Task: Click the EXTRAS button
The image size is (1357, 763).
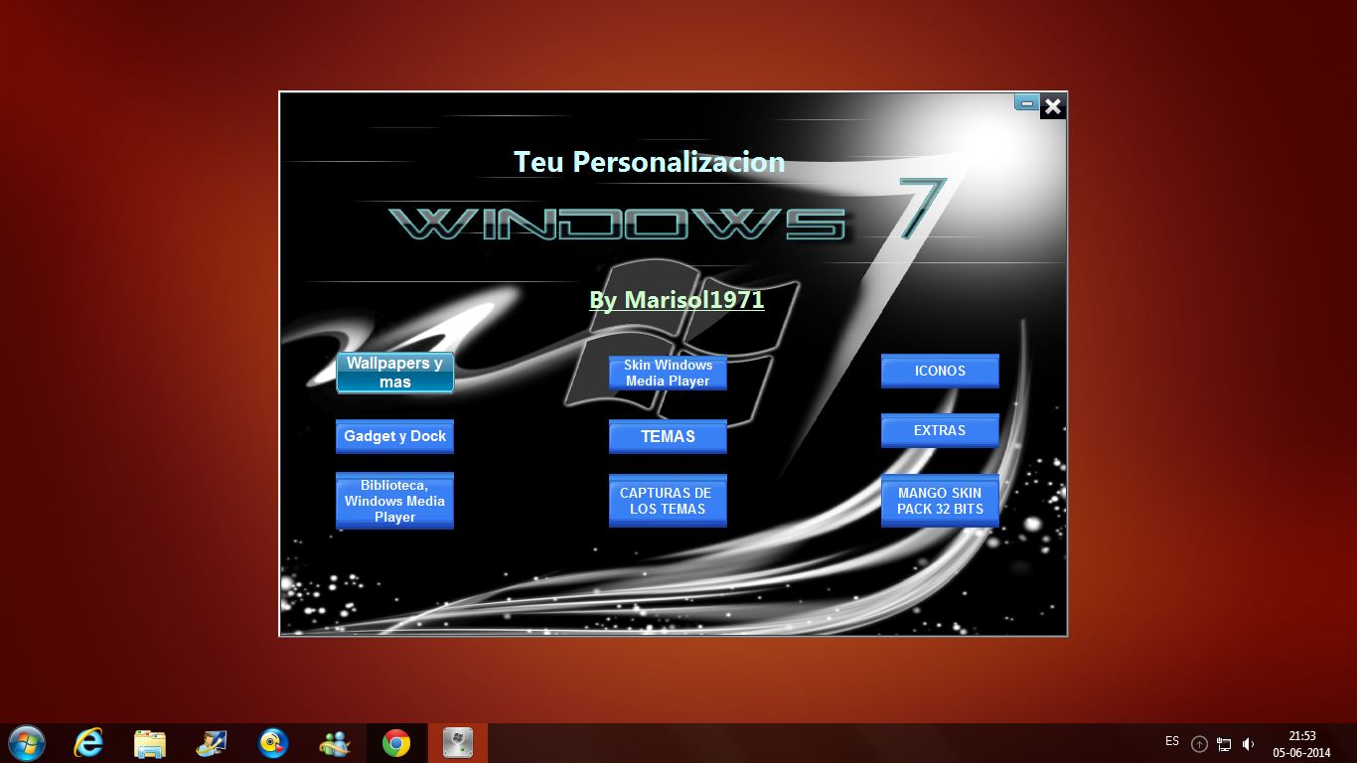Action: tap(940, 430)
